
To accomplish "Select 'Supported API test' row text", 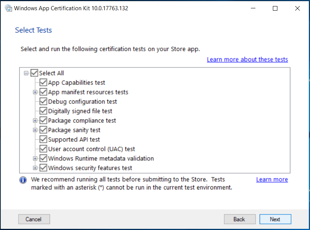I will [74, 139].
